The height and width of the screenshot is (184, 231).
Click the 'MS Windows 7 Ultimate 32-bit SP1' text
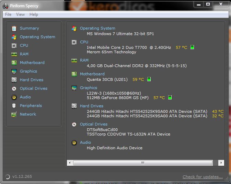[120, 34]
